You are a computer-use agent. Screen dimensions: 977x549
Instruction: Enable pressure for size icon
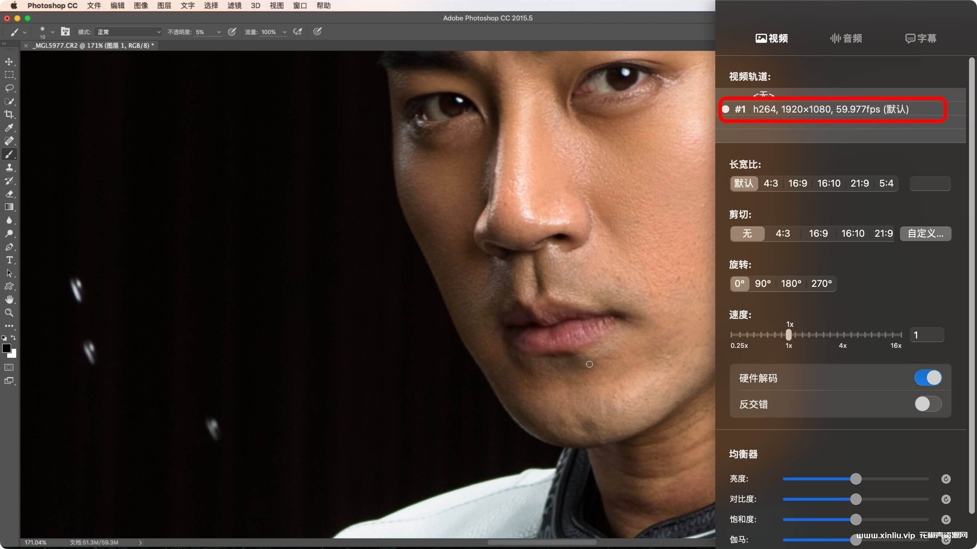click(x=317, y=32)
